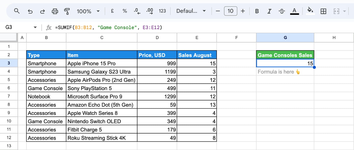
Task: Select the price cell 349
Action: pos(157,121)
